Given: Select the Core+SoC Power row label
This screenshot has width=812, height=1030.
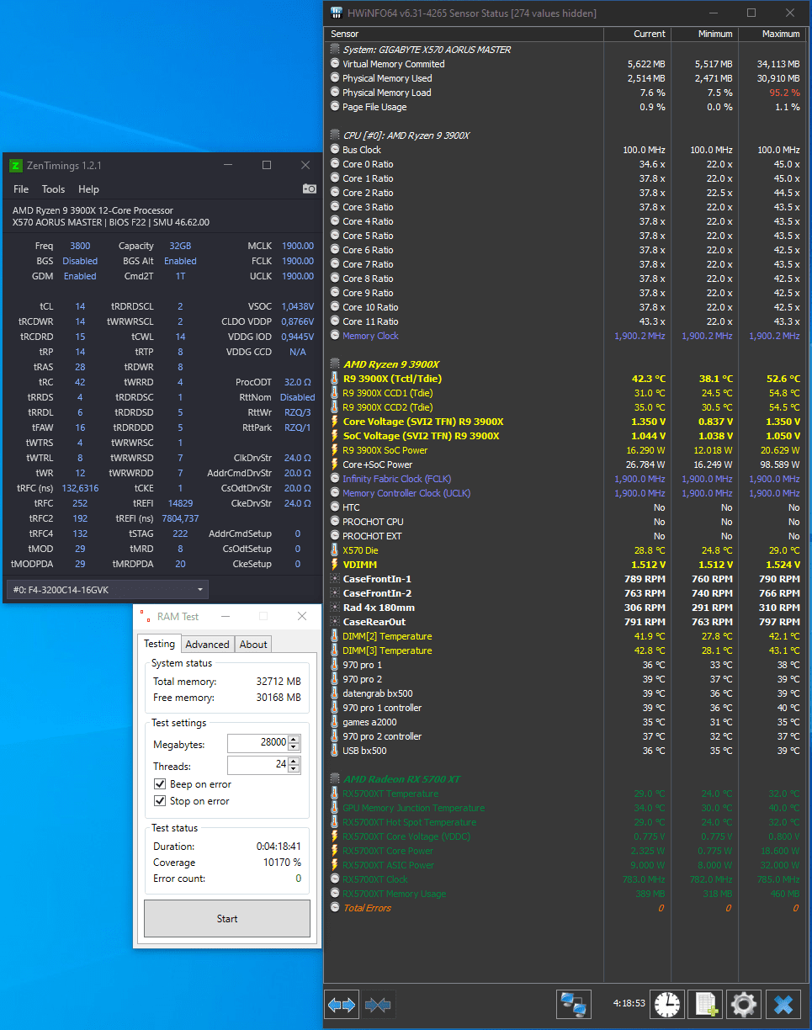Looking at the screenshot, I should [378, 465].
